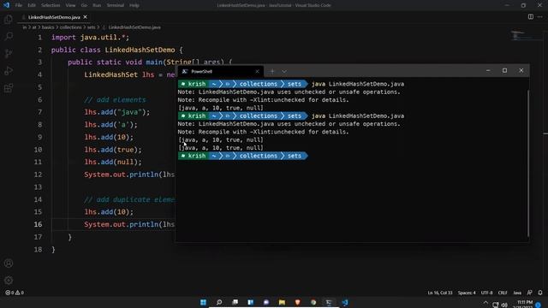Click Spaces: 4 indentation status entry

467,293
